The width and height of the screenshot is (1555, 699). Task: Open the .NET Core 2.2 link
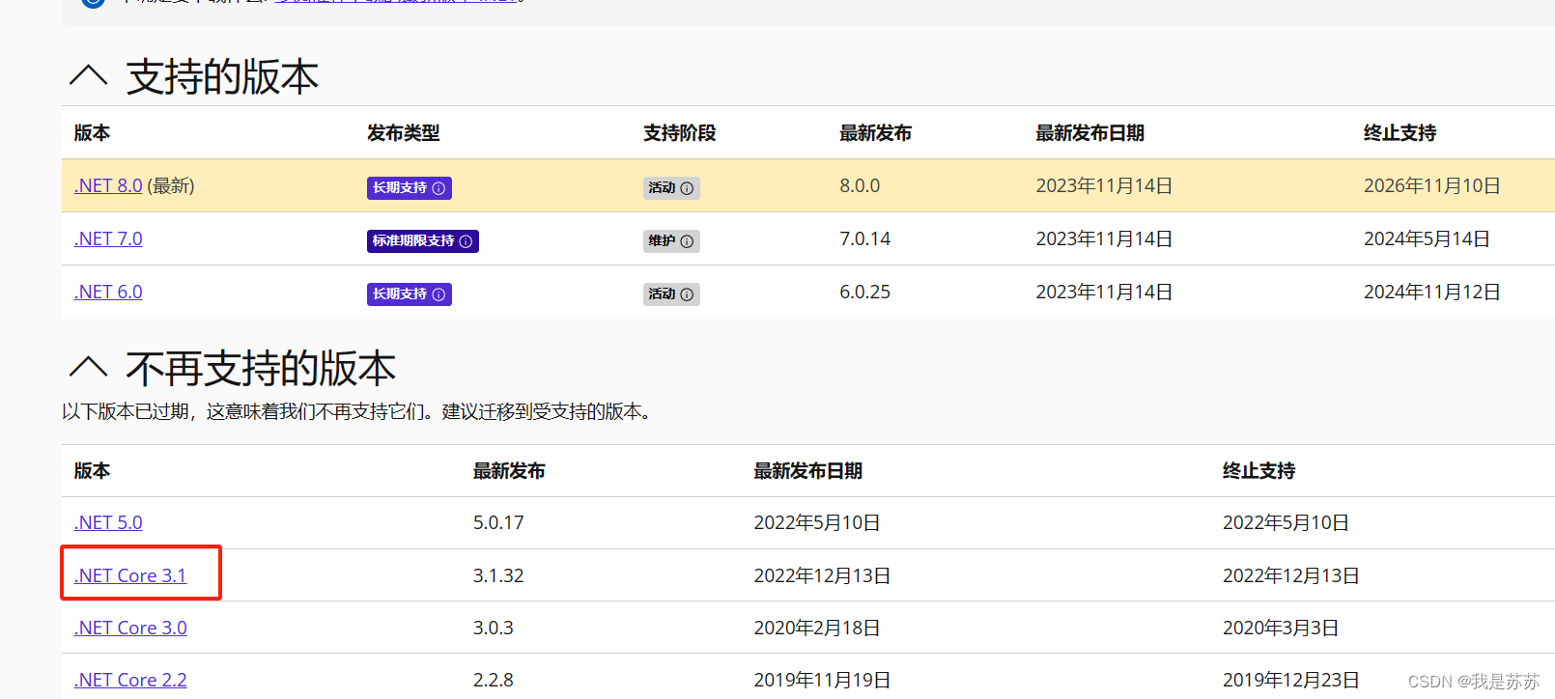130,680
